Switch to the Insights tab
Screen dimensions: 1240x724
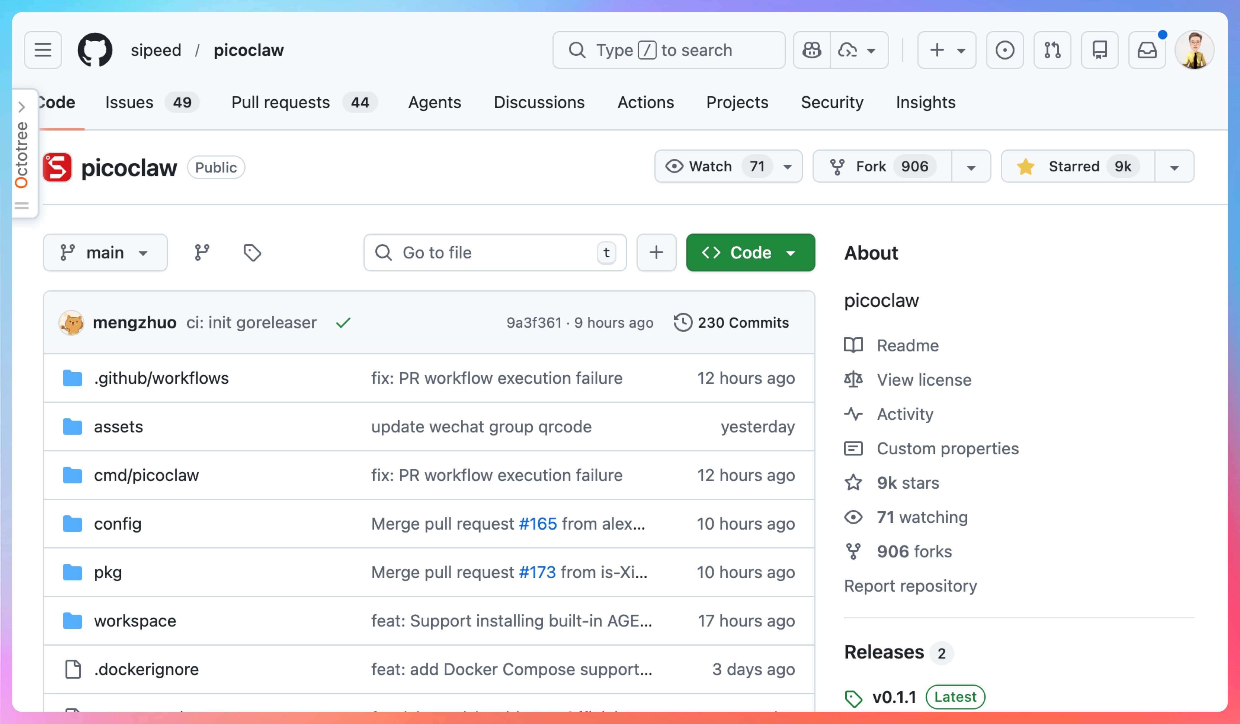tap(925, 102)
